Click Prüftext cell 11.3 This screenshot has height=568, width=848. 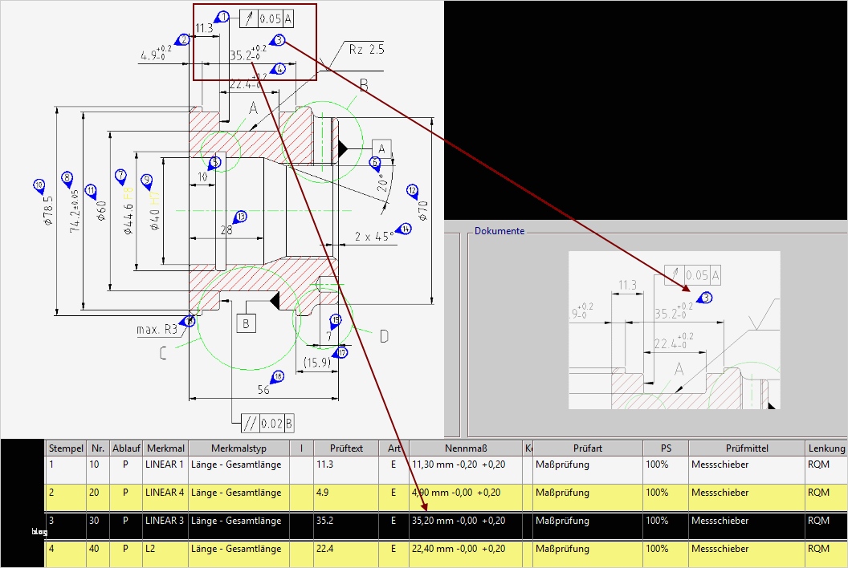pyautogui.click(x=346, y=469)
